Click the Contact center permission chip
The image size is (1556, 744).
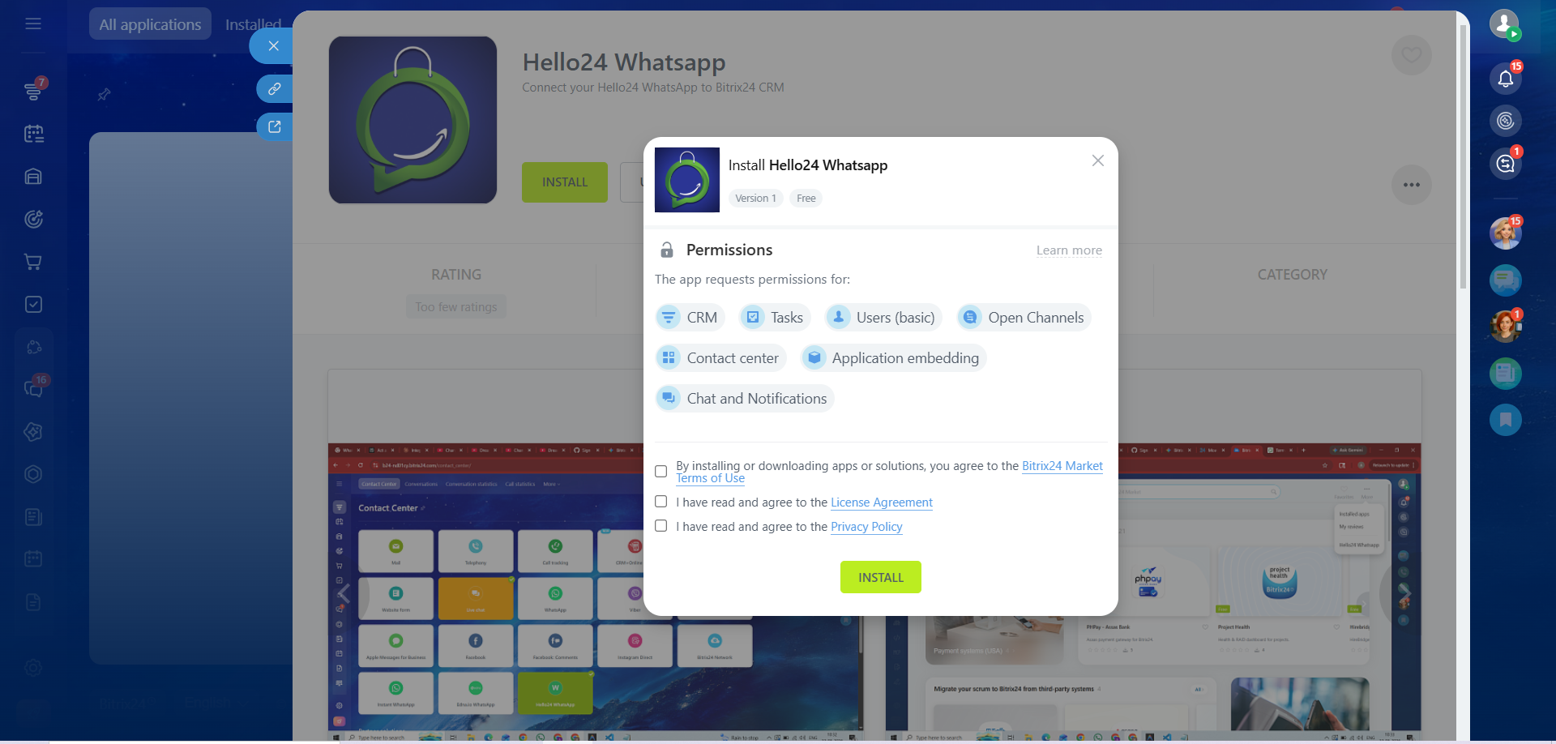point(720,358)
